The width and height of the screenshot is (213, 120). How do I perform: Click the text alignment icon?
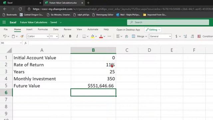click(118, 36)
